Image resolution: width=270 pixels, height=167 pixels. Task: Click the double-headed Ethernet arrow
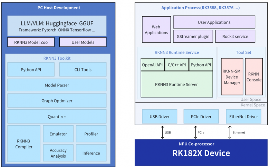[230, 132]
